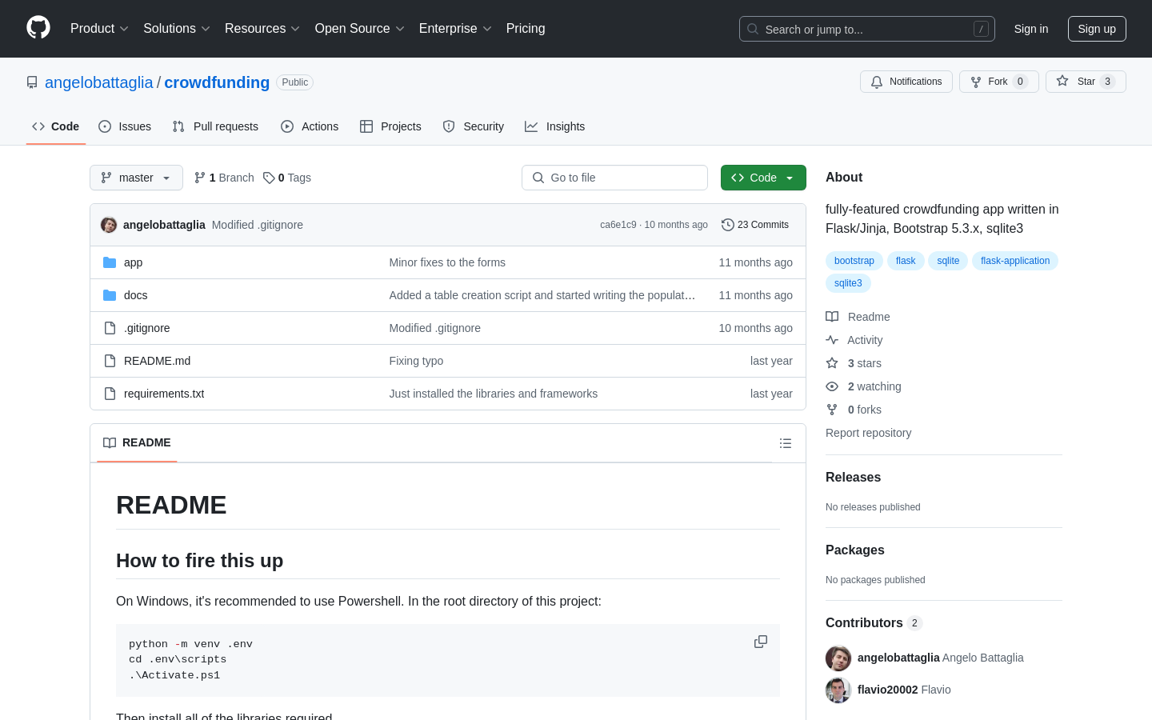Open the master branch selector
The width and height of the screenshot is (1152, 720).
pyautogui.click(x=136, y=178)
